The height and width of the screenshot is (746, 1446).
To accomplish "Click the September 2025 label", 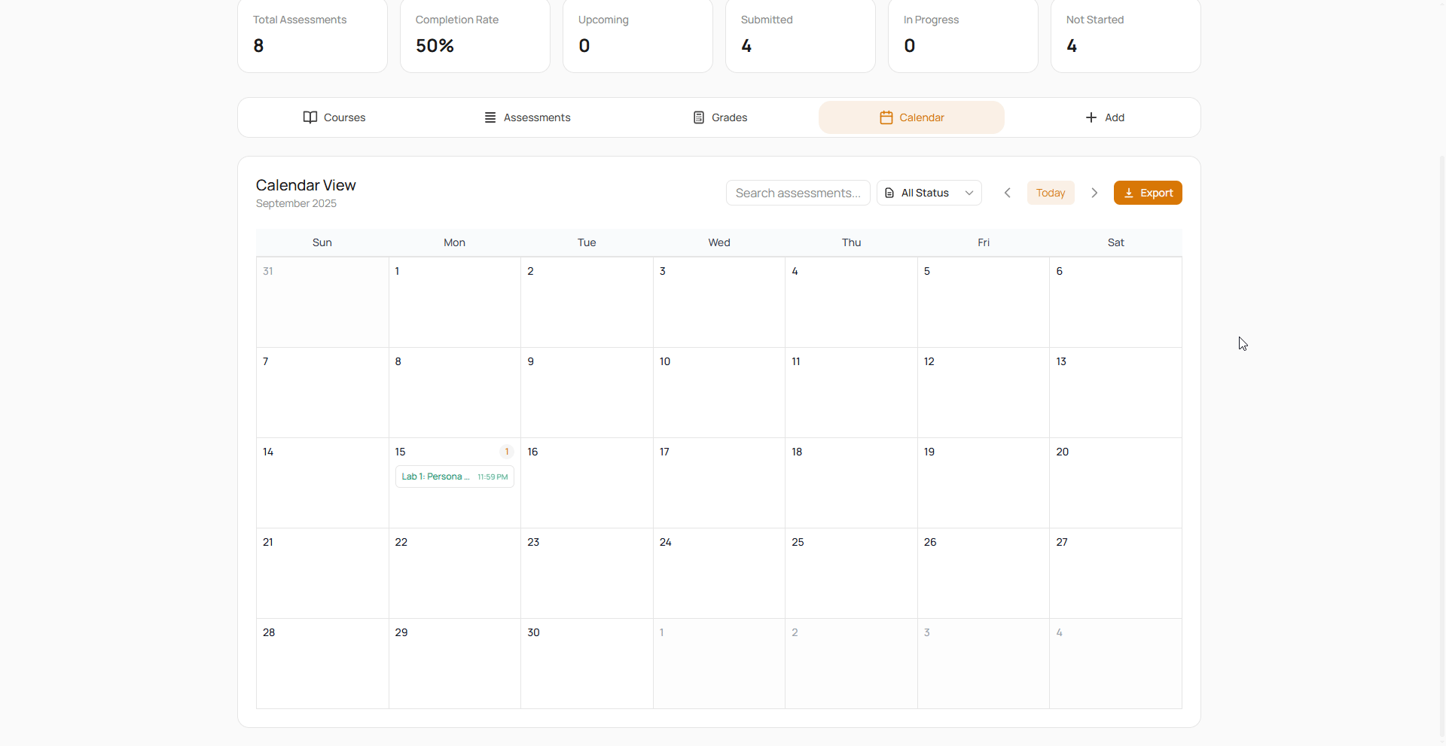I will point(296,204).
